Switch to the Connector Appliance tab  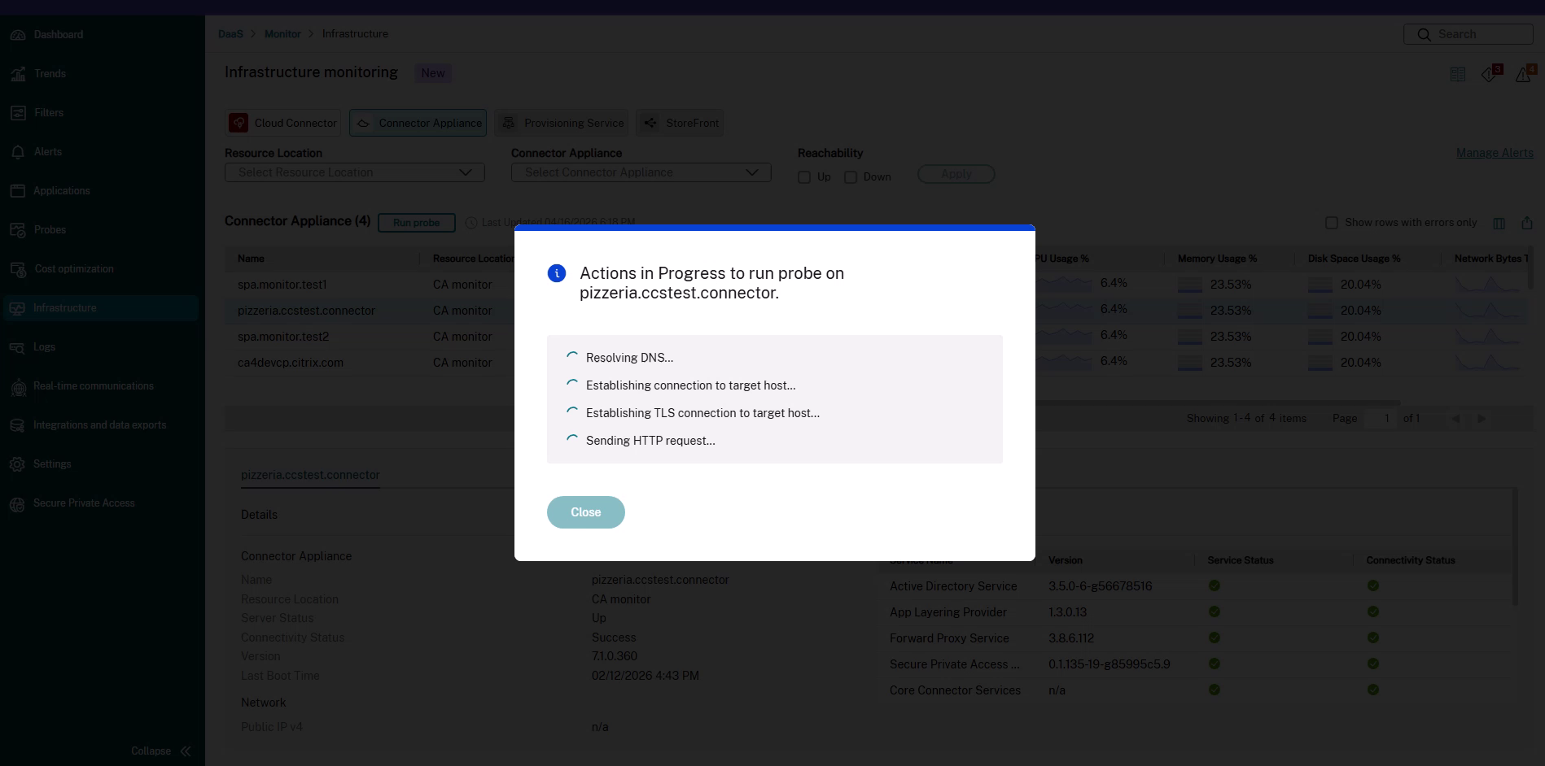pyautogui.click(x=418, y=123)
